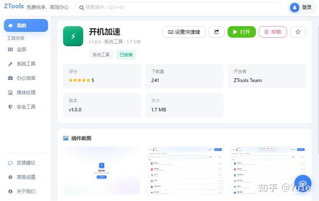Click the download count 241

tap(155, 80)
